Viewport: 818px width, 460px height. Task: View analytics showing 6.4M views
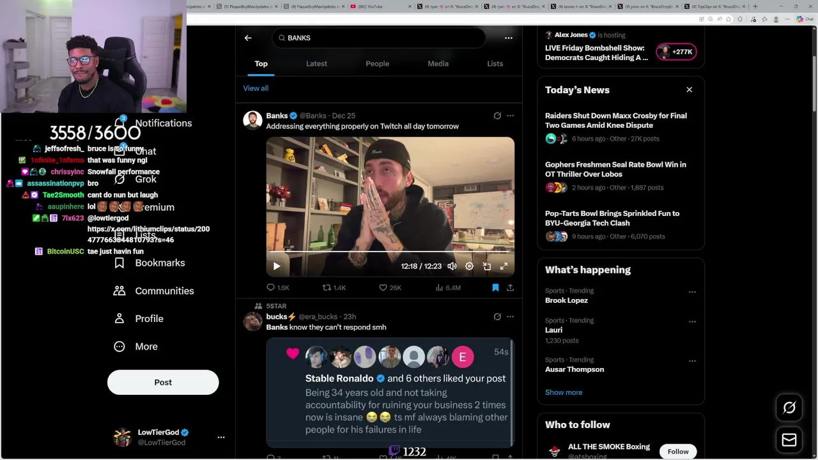(447, 287)
